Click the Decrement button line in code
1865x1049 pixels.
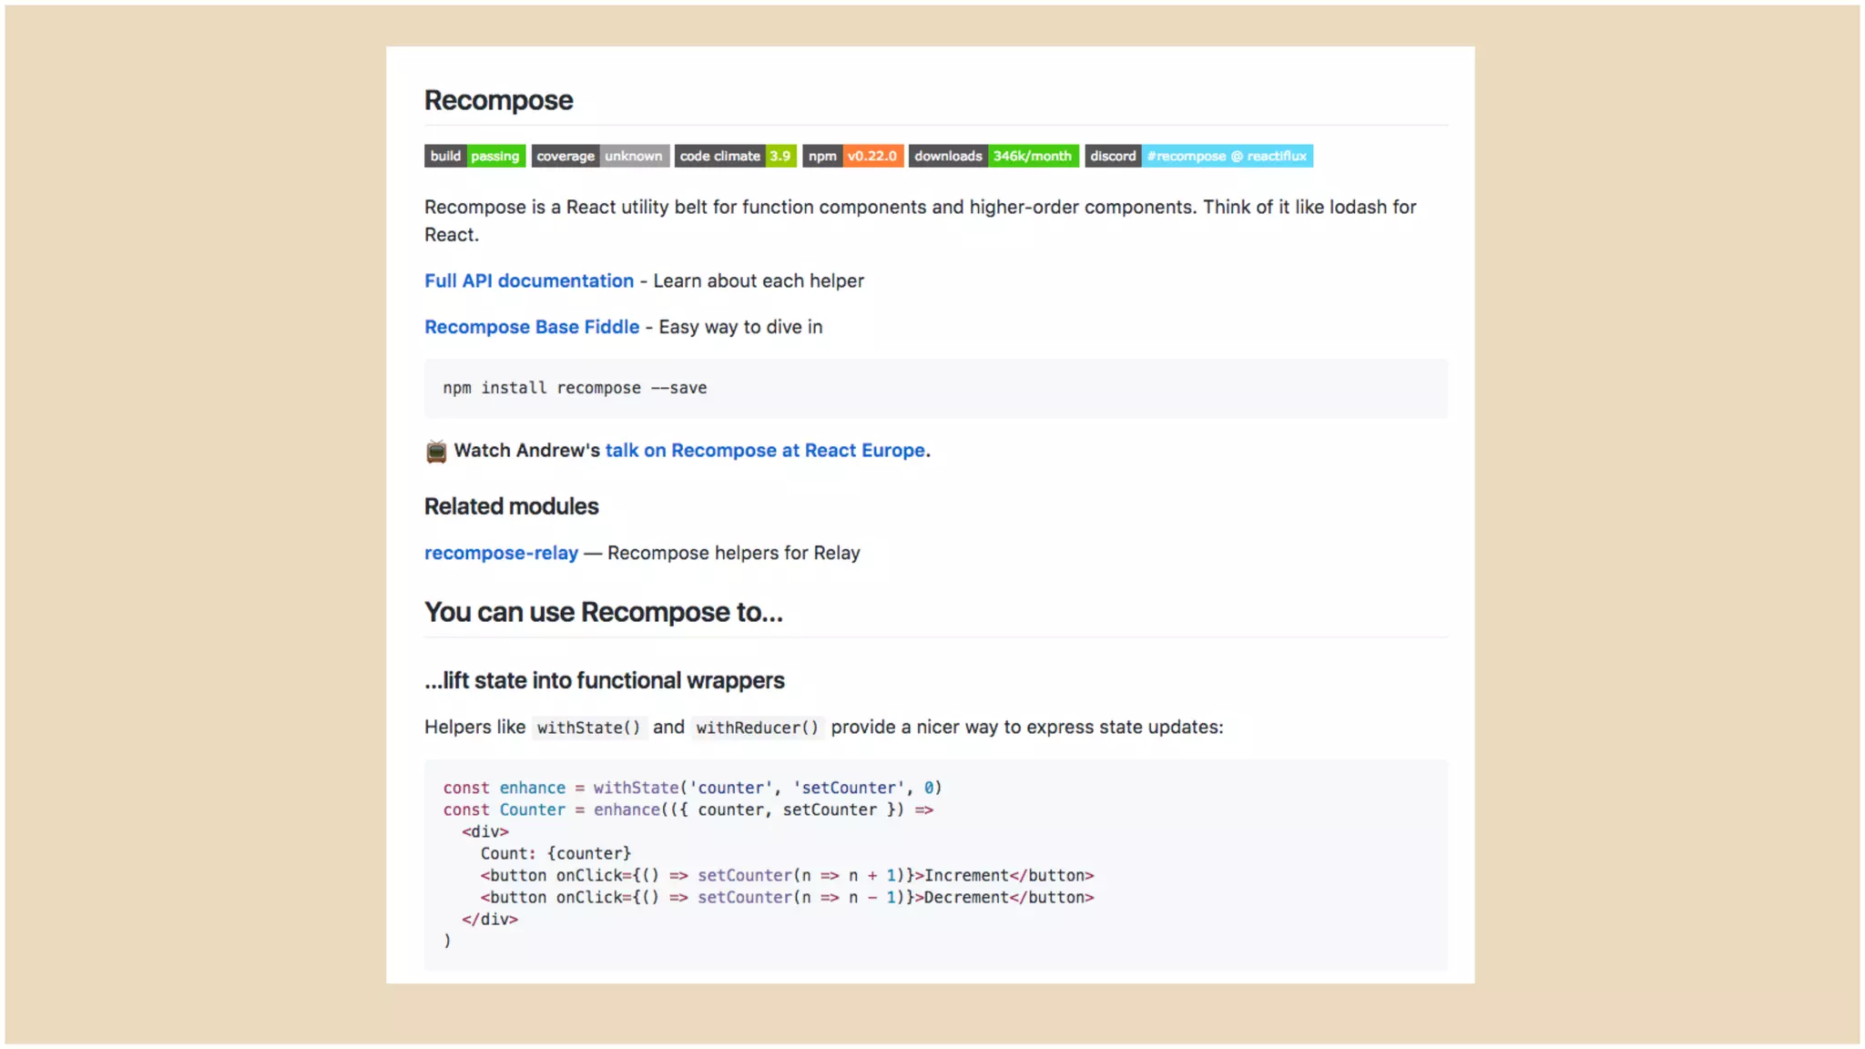point(787,897)
